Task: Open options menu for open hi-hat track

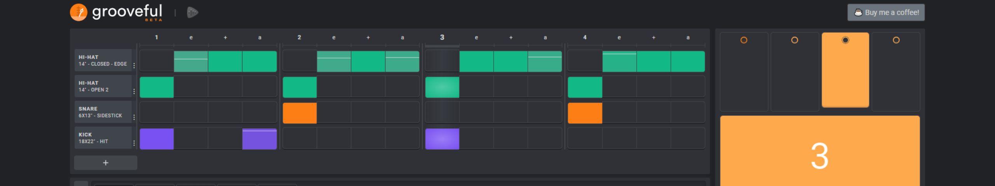Action: point(134,91)
